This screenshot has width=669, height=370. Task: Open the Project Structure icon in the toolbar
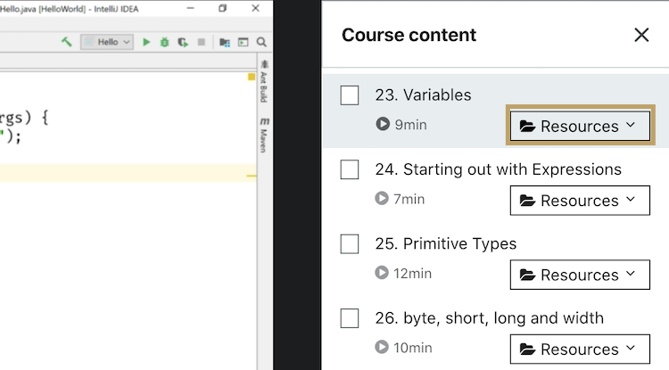225,42
